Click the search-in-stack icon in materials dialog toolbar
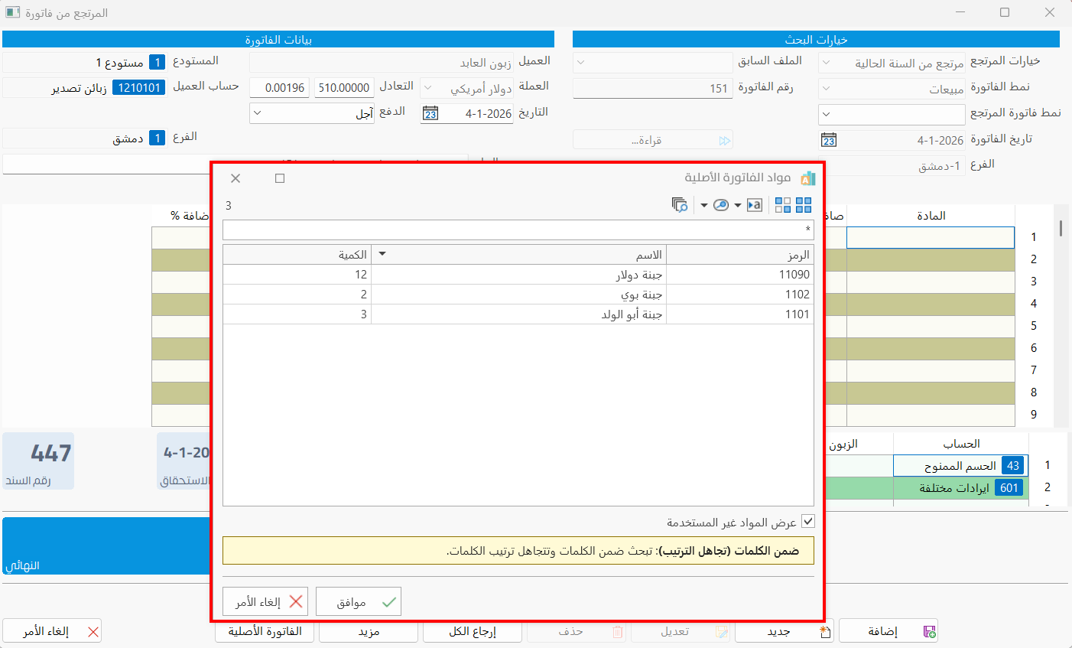The image size is (1072, 648). (679, 205)
